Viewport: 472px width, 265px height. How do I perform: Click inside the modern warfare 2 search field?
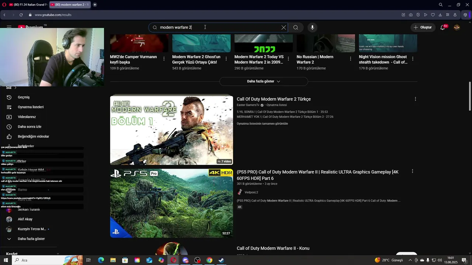pos(218,27)
